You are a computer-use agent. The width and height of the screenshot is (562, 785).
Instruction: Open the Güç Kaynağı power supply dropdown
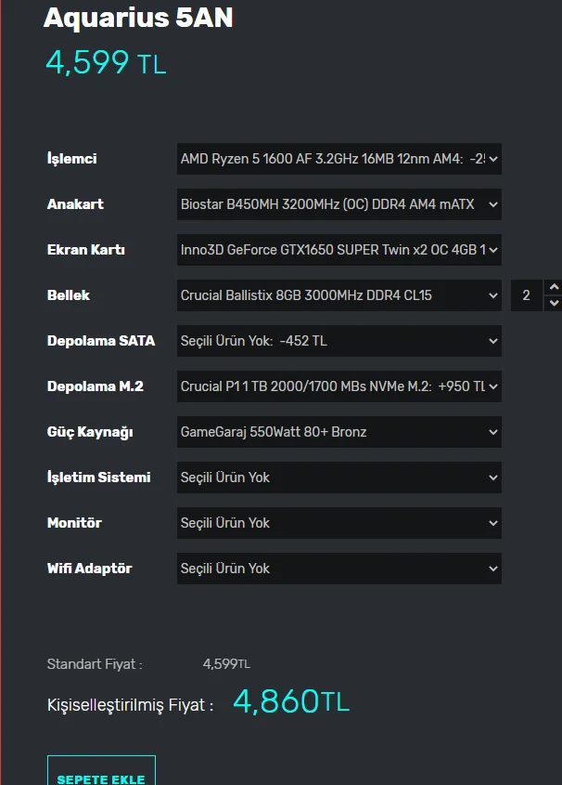tap(338, 432)
